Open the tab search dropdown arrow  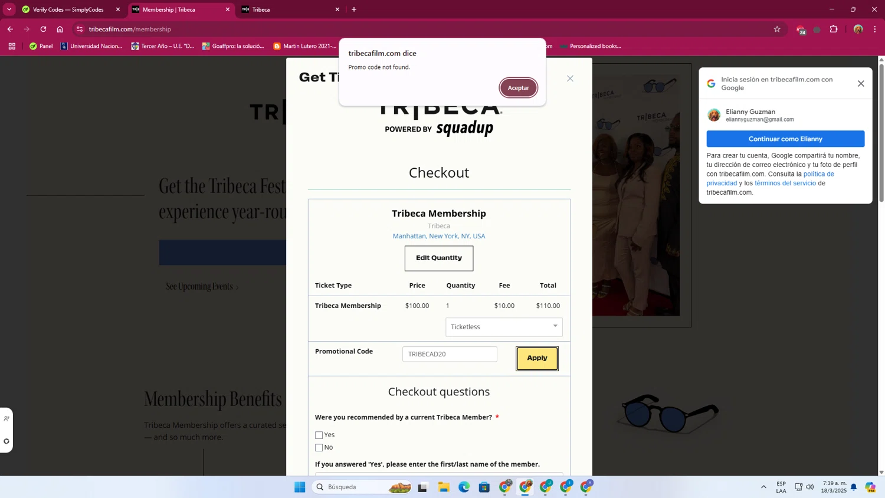(9, 9)
